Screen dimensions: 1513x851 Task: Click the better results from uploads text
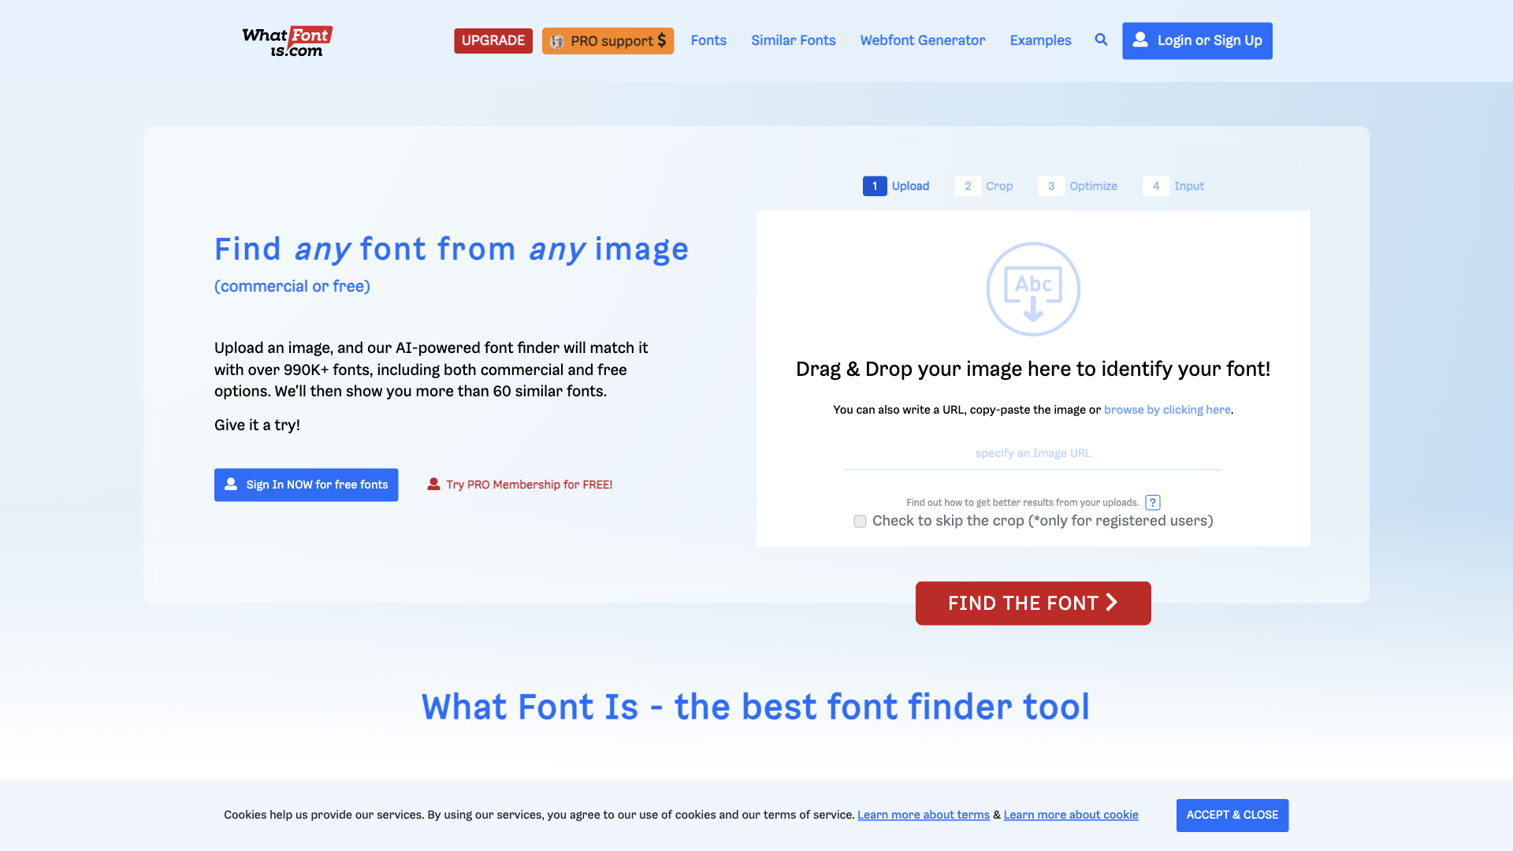(1022, 503)
